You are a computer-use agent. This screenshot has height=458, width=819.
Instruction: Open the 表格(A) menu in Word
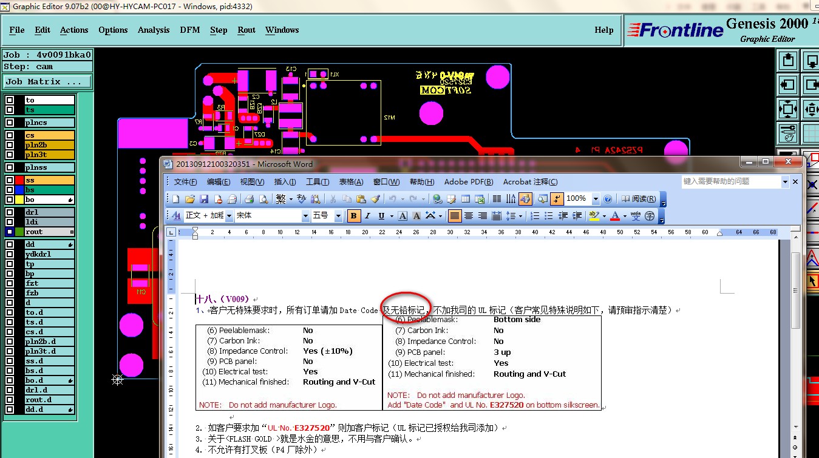pos(351,182)
